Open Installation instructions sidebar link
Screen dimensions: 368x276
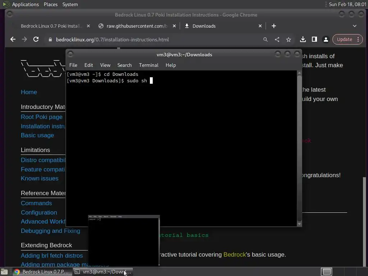coord(43,126)
